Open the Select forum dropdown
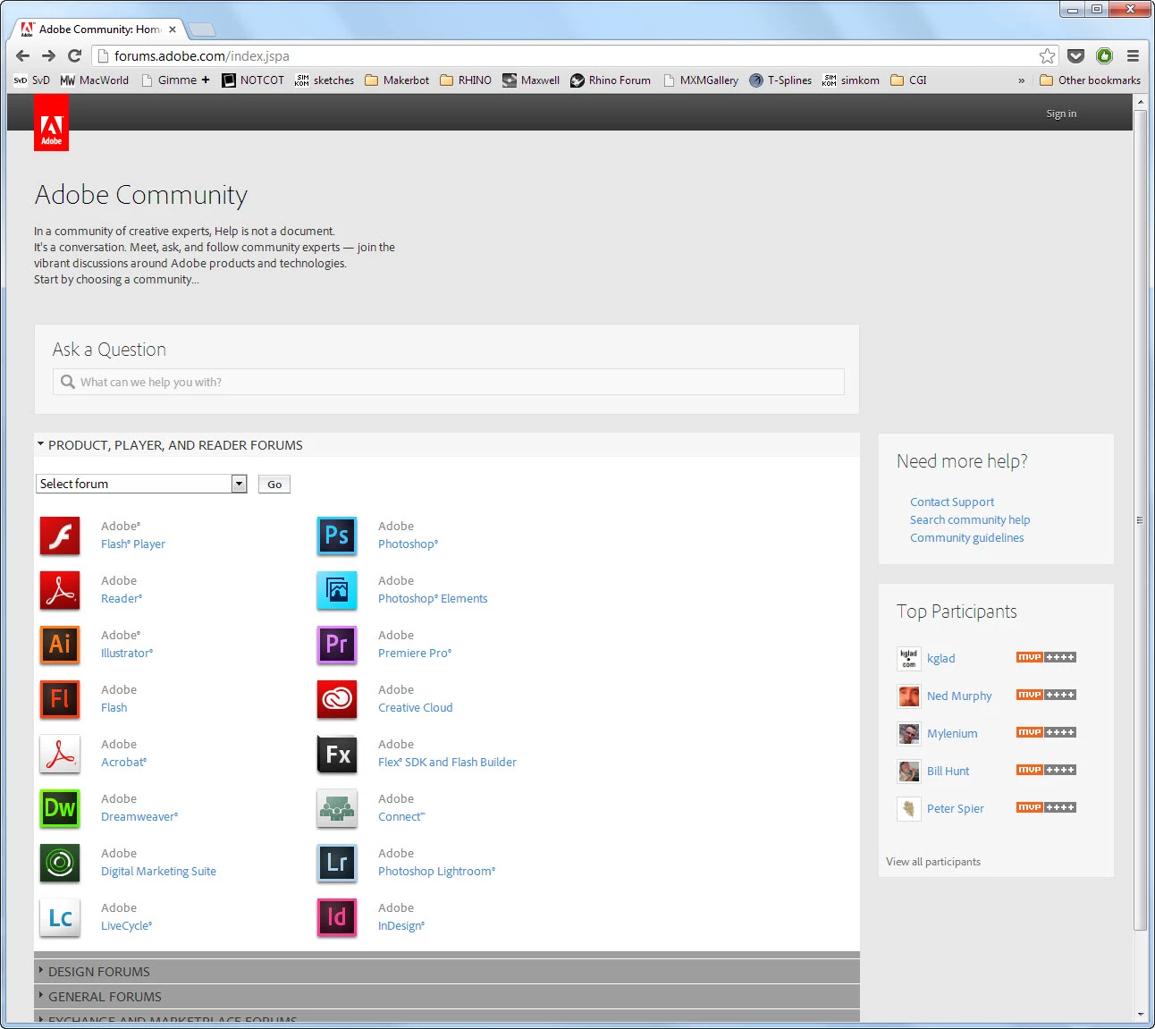1155x1029 pixels. point(141,484)
